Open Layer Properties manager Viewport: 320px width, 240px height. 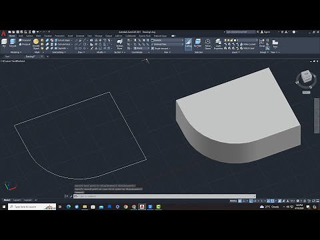218,44
